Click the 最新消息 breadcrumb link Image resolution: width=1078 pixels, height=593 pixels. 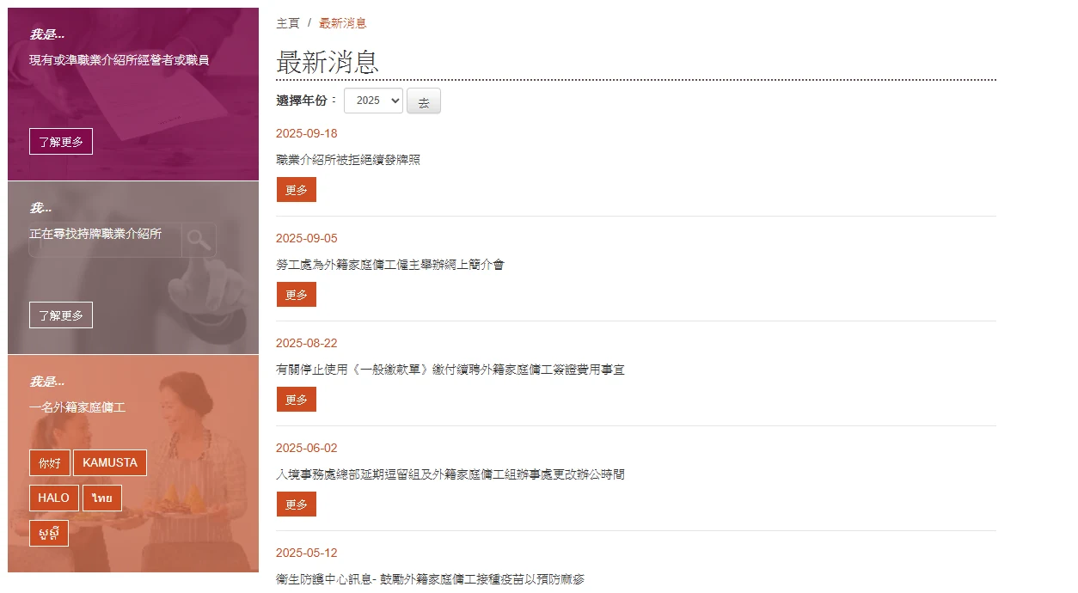(343, 23)
